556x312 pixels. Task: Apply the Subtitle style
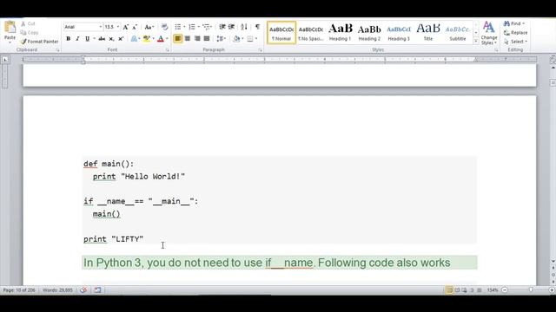[x=458, y=33]
